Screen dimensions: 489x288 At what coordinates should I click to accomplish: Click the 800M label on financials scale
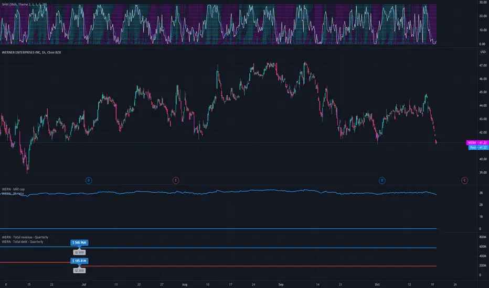click(483, 237)
